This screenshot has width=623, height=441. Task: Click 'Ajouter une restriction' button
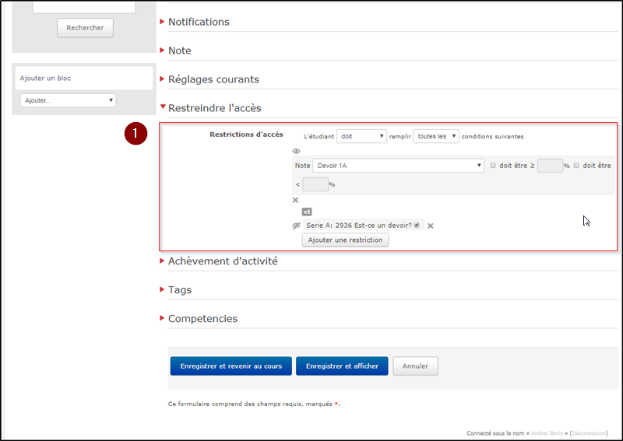345,240
